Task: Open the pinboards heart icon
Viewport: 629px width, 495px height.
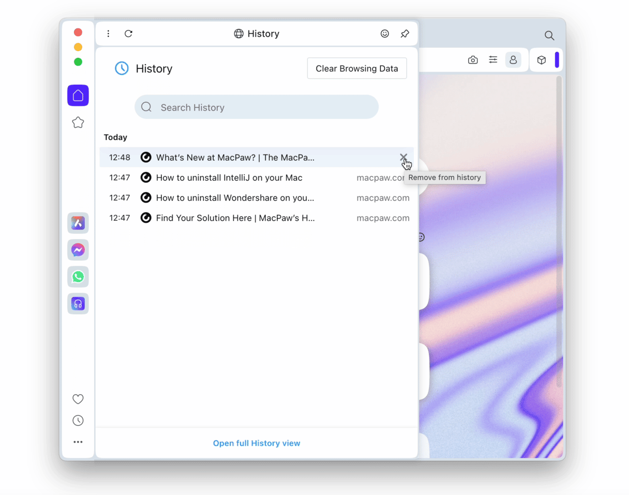Action: [x=78, y=399]
